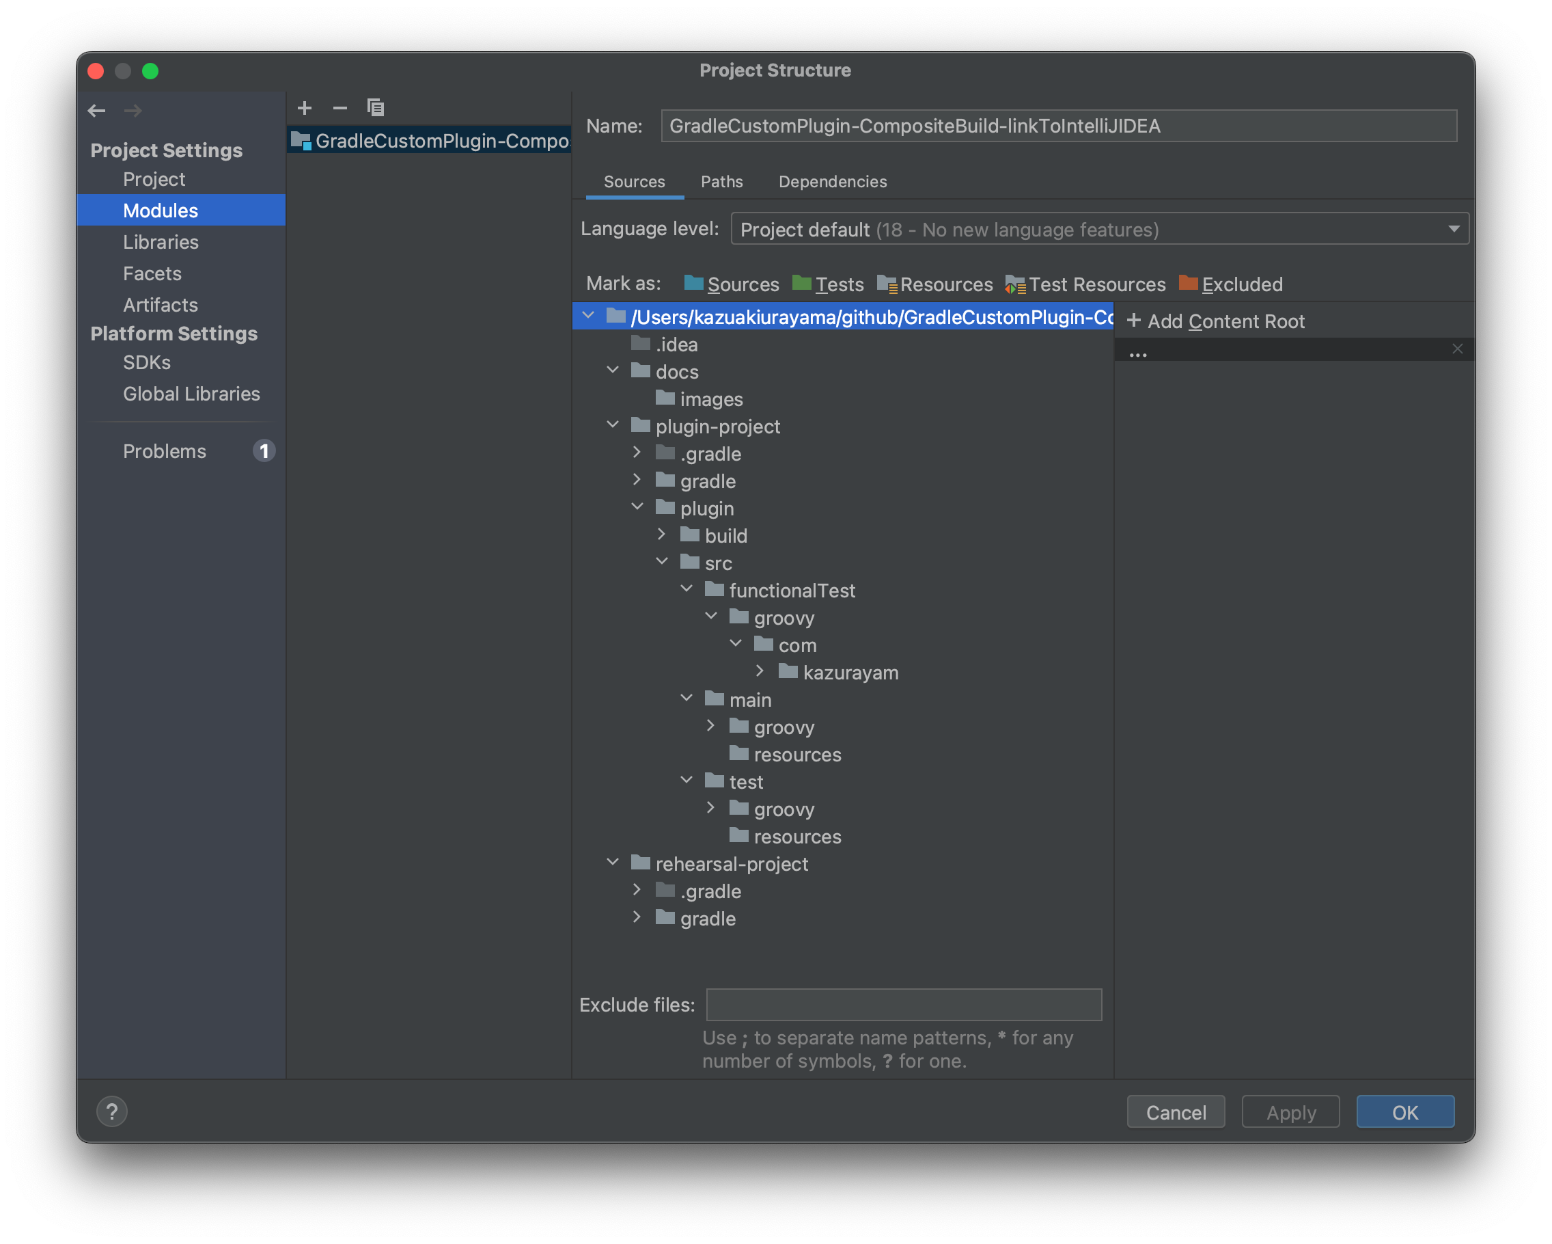Select resources folder under main
This screenshot has width=1552, height=1244.
coord(785,754)
